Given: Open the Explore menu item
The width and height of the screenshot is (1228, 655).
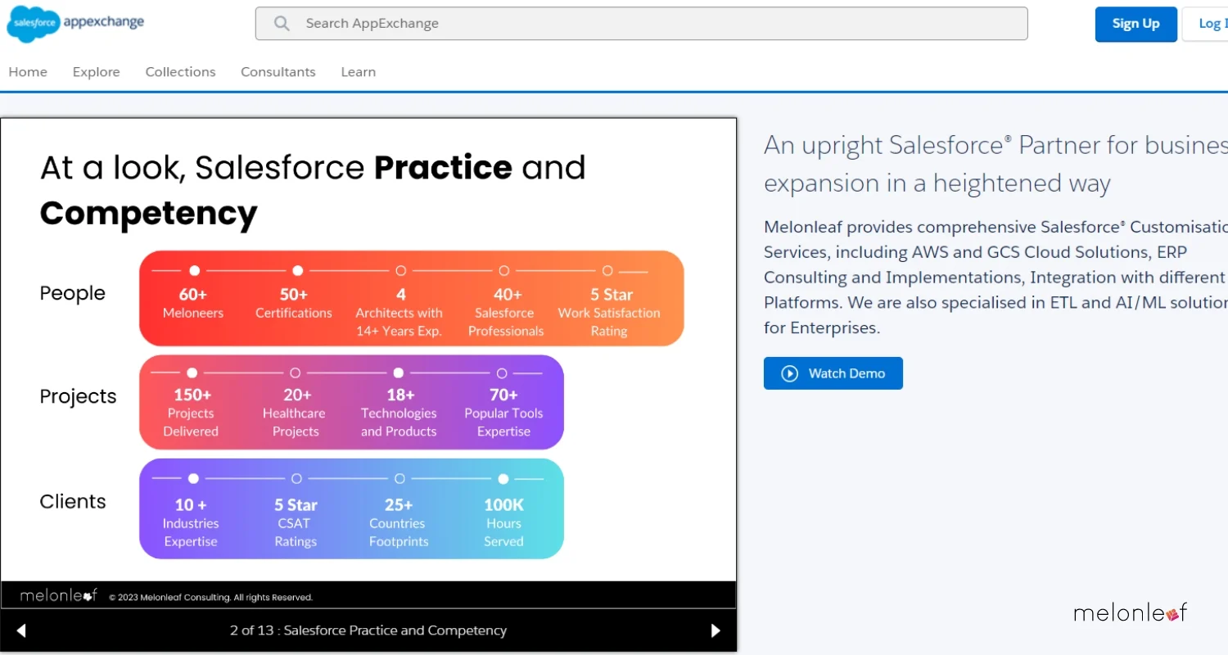Looking at the screenshot, I should click(96, 72).
